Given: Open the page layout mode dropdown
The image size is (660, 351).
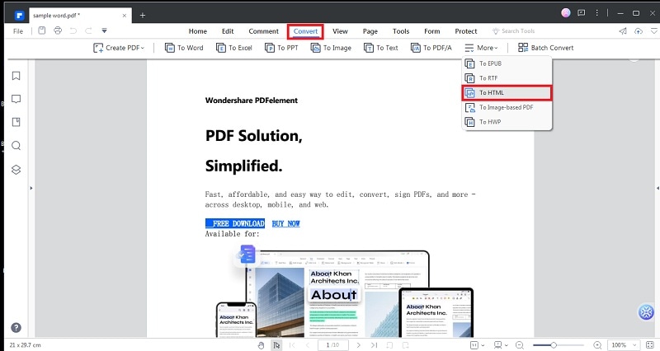Looking at the screenshot, I should (x=477, y=345).
